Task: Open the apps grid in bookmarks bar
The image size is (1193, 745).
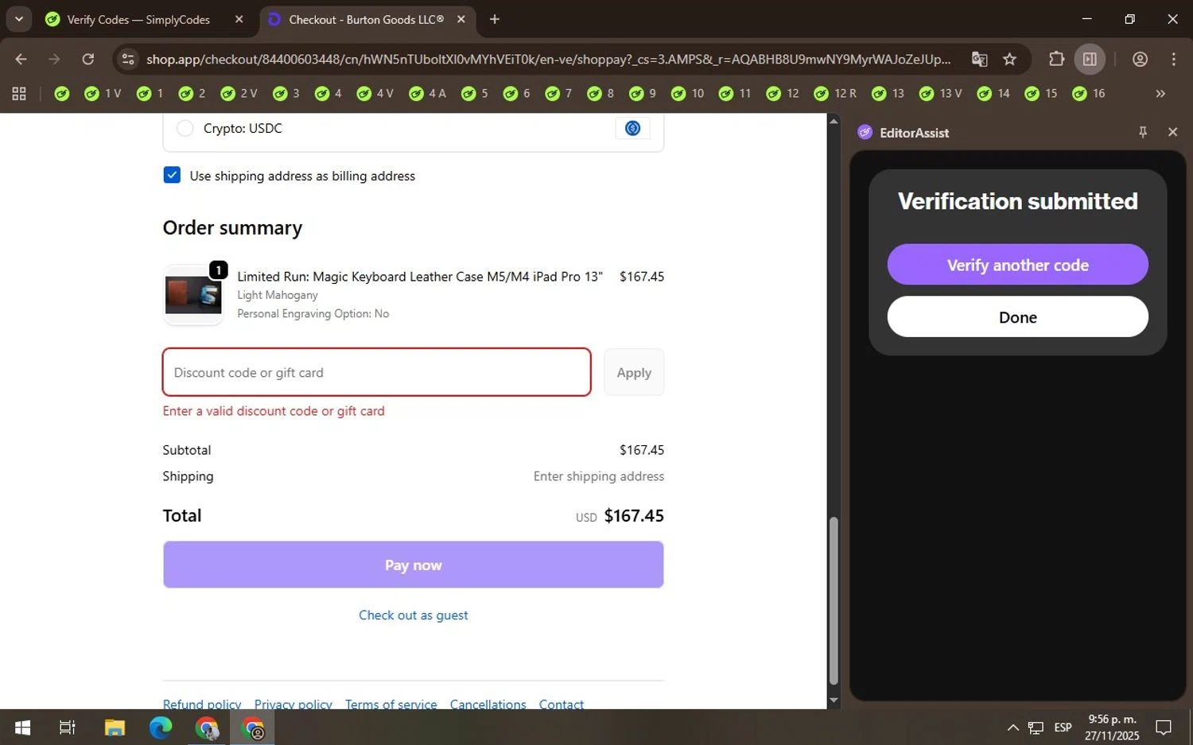Action: tap(19, 94)
